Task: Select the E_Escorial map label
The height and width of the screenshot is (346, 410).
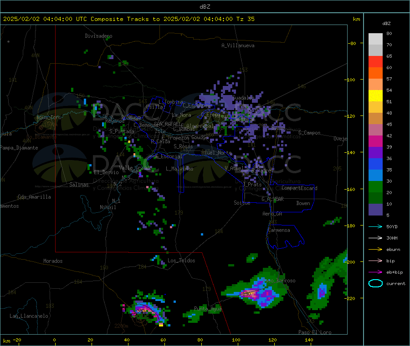Action: click(169, 156)
